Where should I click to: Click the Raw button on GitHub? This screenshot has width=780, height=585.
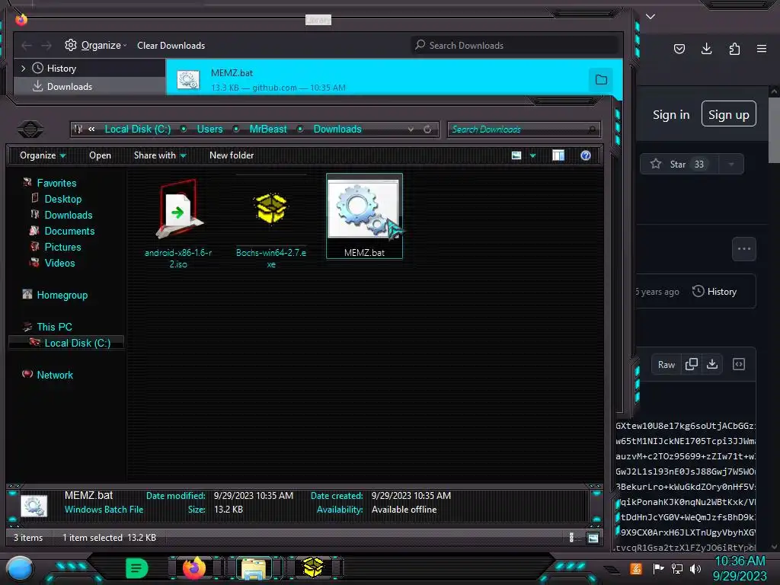tap(666, 365)
